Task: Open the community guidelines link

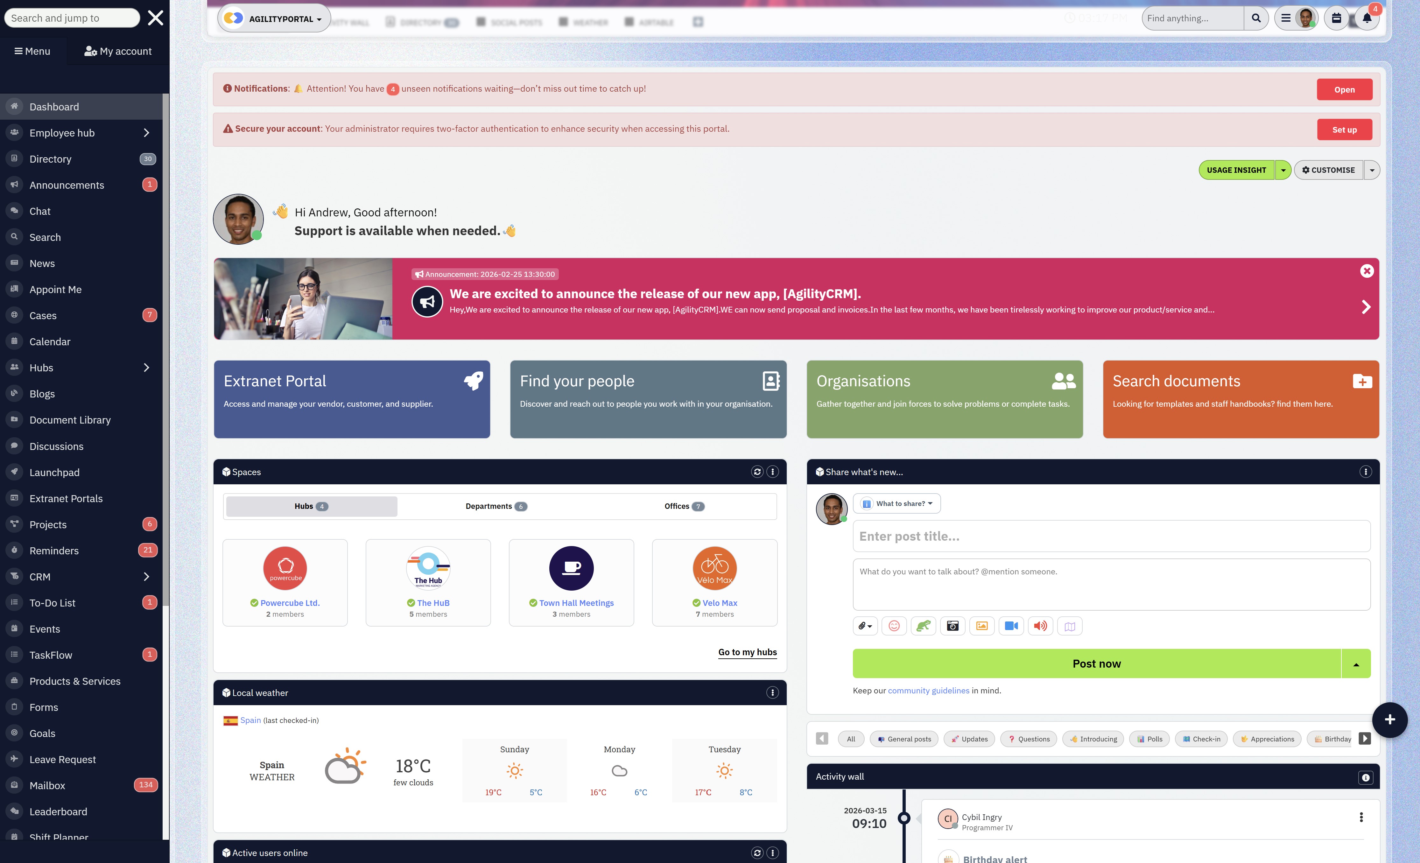Action: click(928, 690)
